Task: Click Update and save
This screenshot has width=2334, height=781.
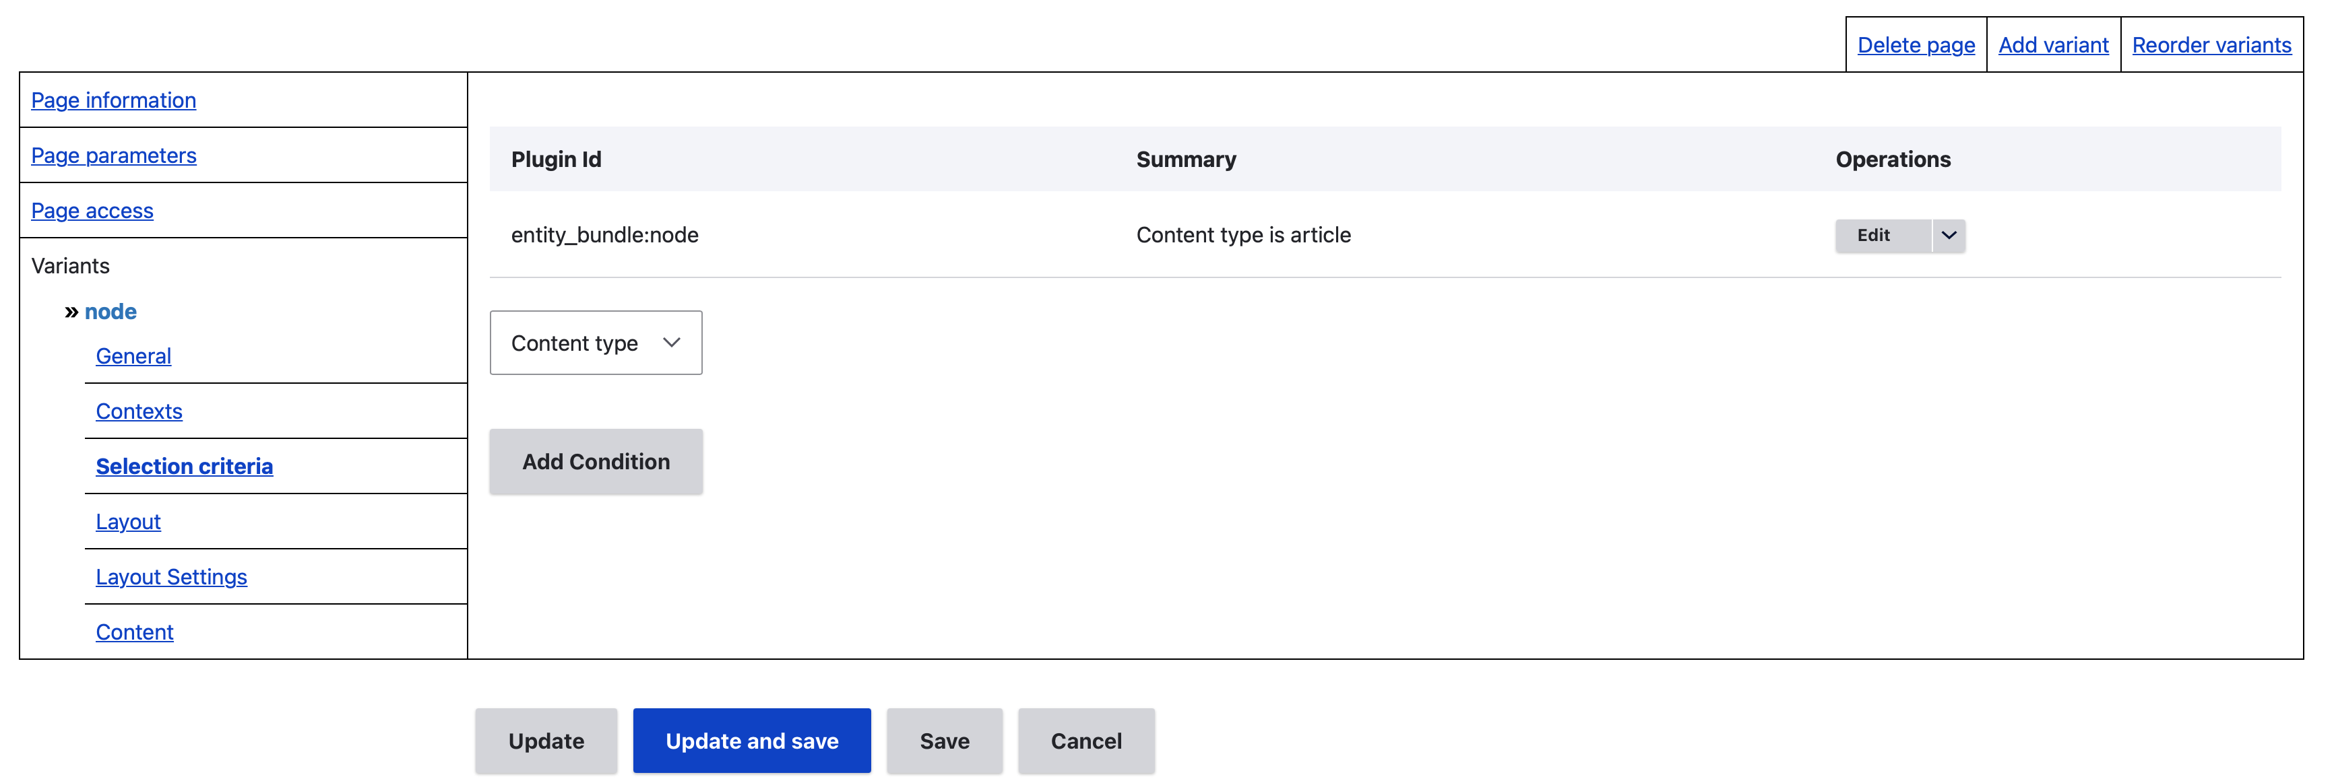Action: tap(751, 741)
